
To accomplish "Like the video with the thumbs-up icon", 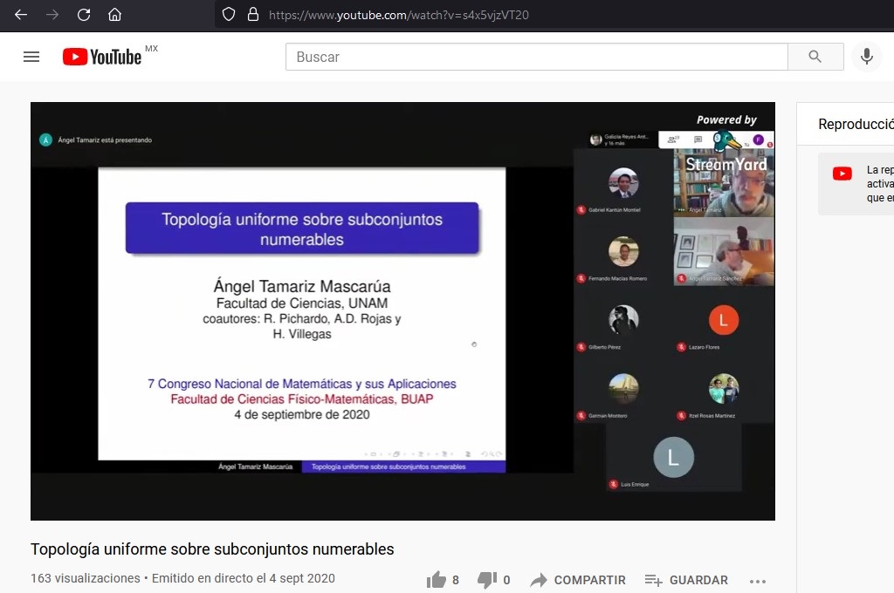I will click(x=437, y=580).
